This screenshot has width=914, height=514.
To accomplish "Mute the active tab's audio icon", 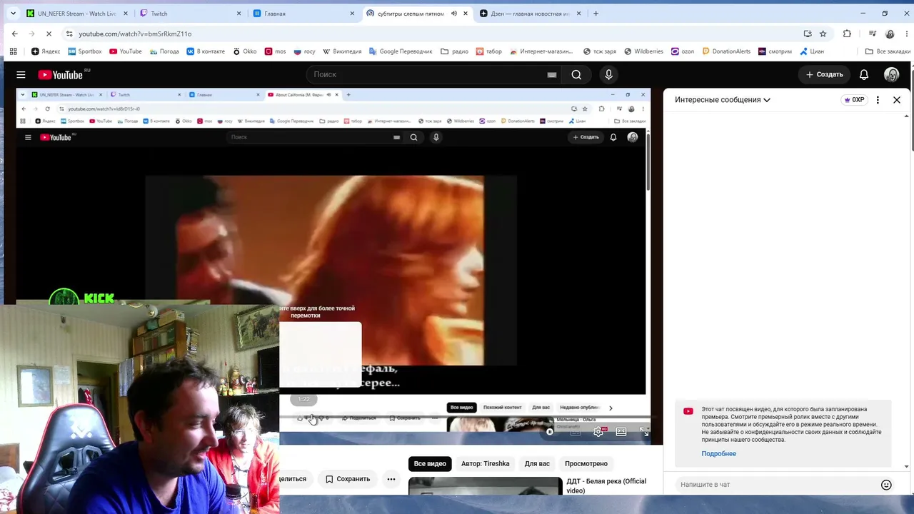I will point(453,14).
